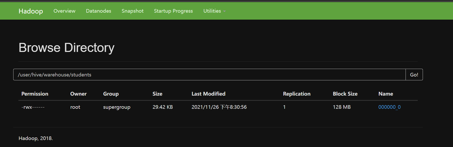Go to the Datanodes page

[x=99, y=11]
